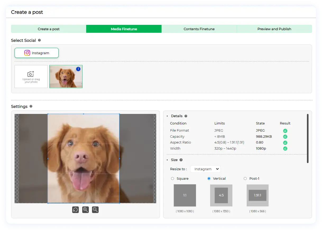Screen dimensions: 322x231
Task: Select the uploaded dog photo thumbnail
Action: tap(66, 76)
